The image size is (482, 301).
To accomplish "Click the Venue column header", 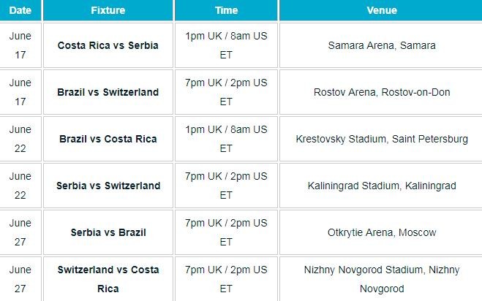I will pos(381,10).
